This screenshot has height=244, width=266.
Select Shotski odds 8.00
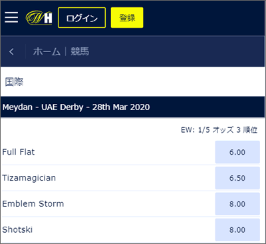coord(237,230)
